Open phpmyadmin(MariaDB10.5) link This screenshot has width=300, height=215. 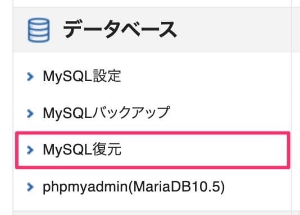(x=134, y=187)
